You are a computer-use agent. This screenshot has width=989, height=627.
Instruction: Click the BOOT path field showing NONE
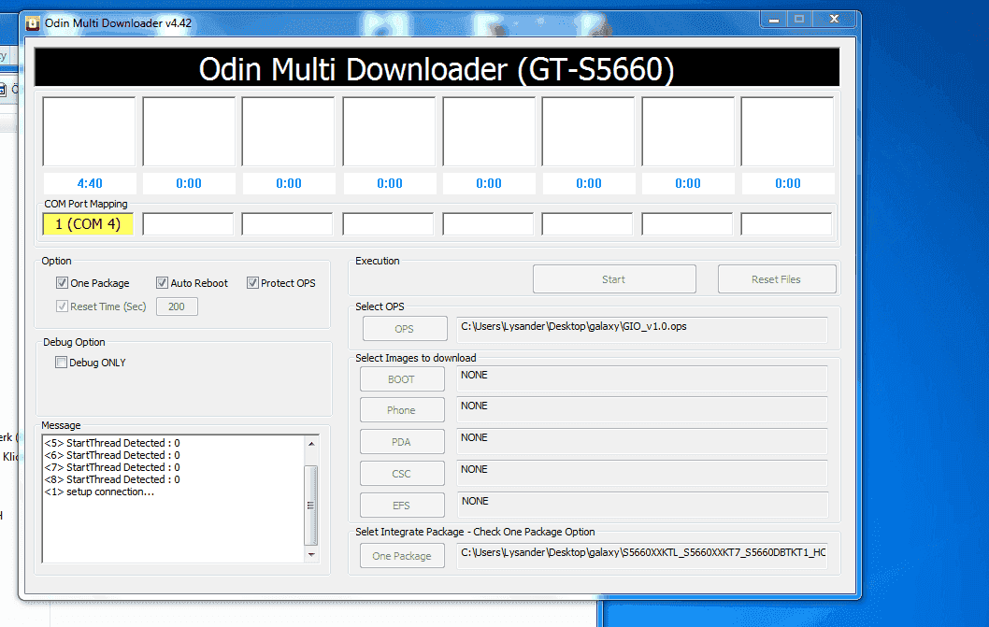click(642, 378)
